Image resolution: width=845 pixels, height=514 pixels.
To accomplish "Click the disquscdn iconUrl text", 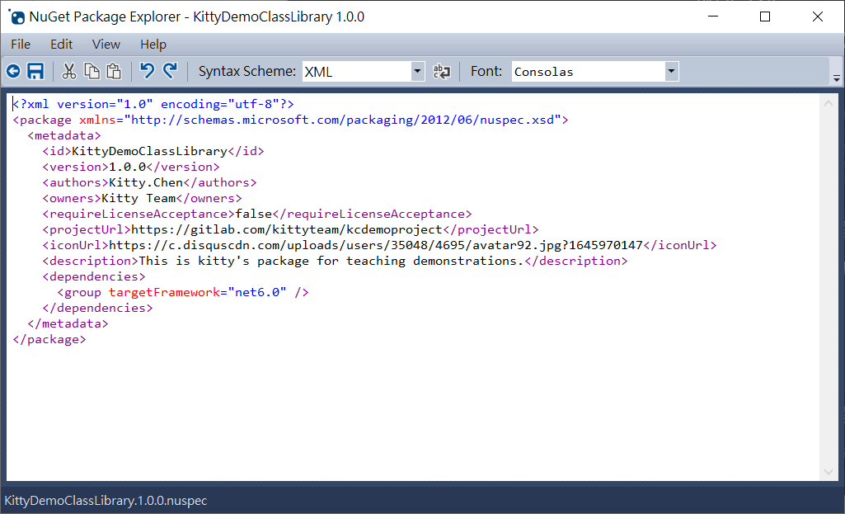I will pos(376,245).
